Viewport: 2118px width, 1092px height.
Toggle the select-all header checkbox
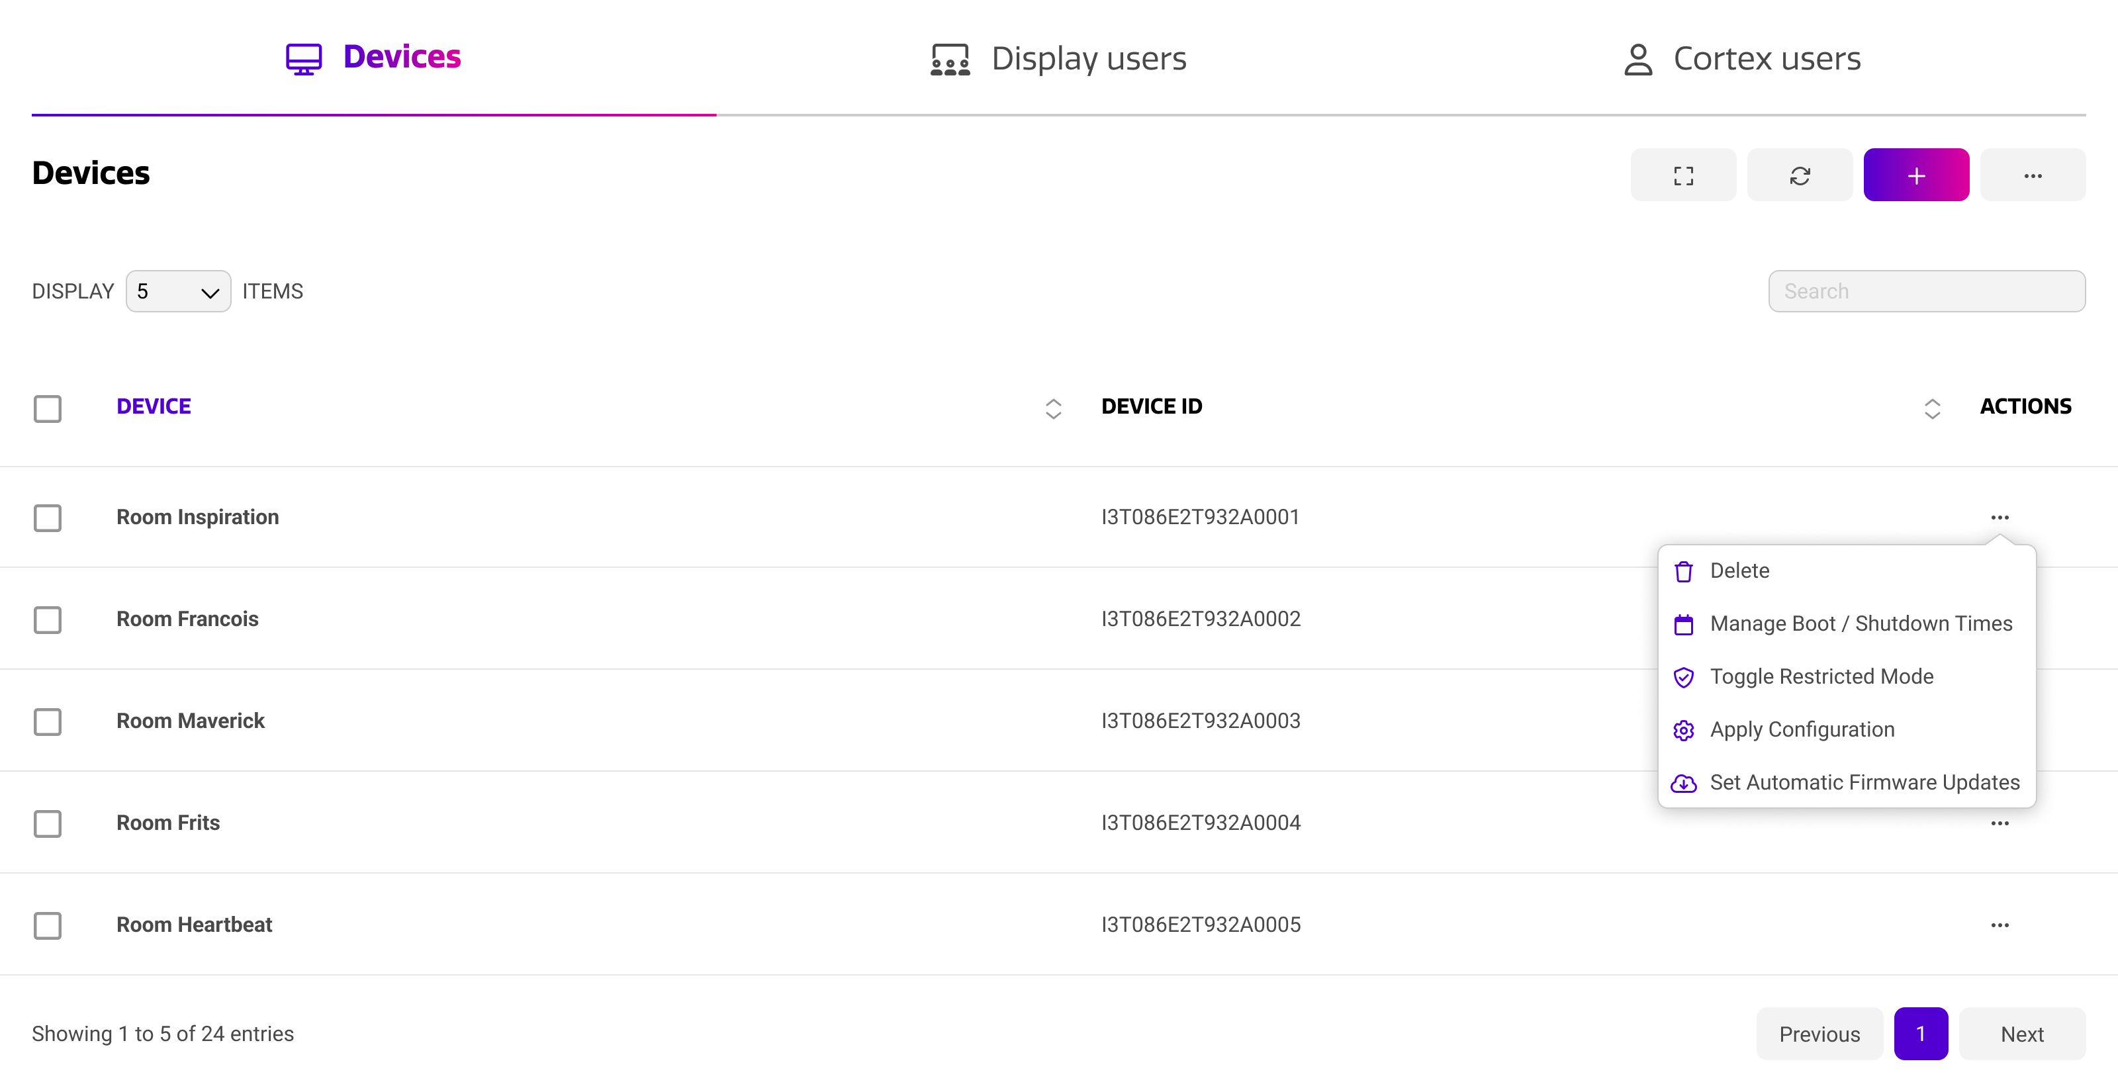pos(48,409)
